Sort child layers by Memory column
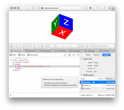Viewport: 124px width, 110px height. (x=110, y=79)
